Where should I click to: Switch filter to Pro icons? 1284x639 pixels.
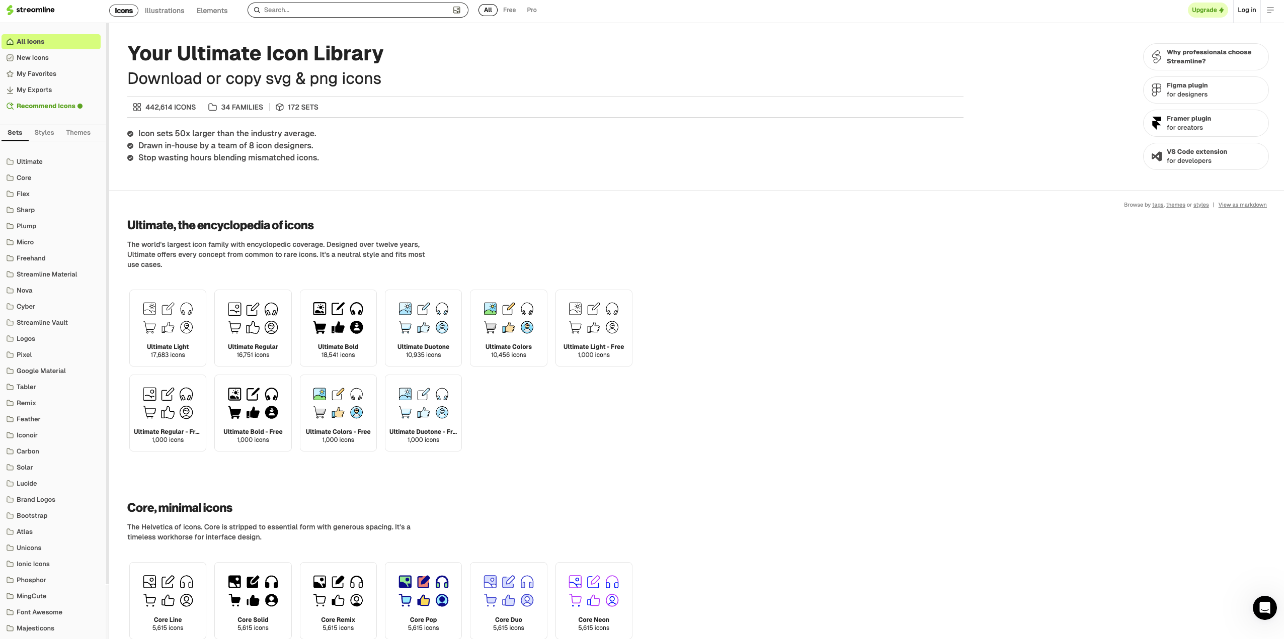tap(532, 10)
